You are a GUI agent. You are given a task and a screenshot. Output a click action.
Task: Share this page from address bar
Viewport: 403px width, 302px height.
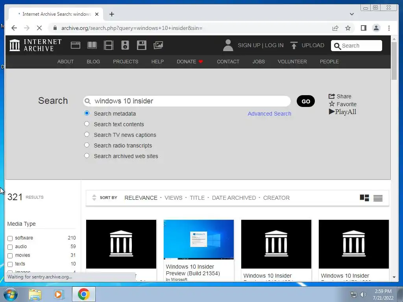(x=335, y=28)
